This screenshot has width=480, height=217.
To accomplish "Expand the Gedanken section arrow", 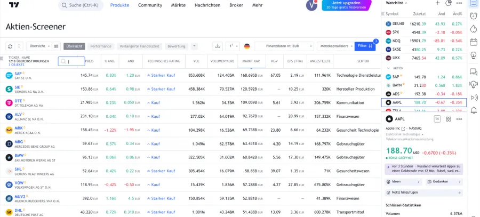I will [460, 182].
